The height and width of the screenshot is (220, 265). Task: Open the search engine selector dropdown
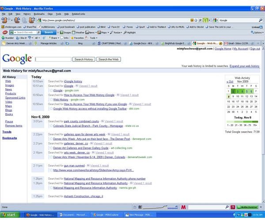(x=216, y=20)
